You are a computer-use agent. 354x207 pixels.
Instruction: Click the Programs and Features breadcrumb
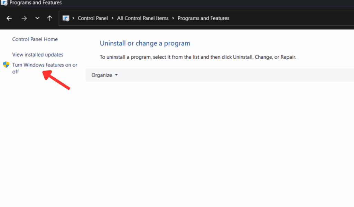coord(203,18)
